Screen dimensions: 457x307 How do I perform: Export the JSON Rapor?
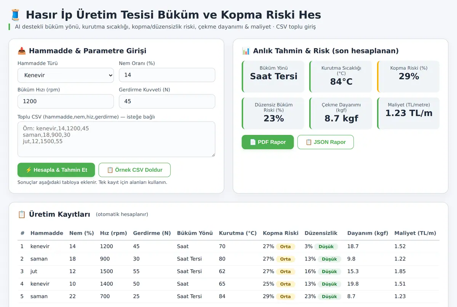click(326, 142)
